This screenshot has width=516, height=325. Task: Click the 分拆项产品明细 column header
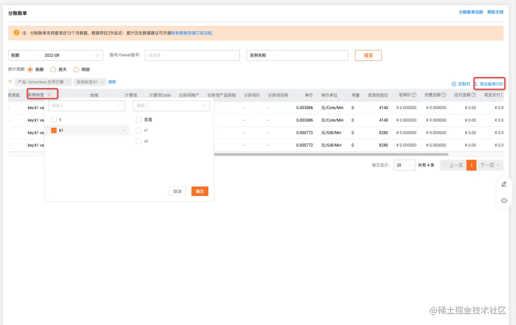pyautogui.click(x=222, y=95)
